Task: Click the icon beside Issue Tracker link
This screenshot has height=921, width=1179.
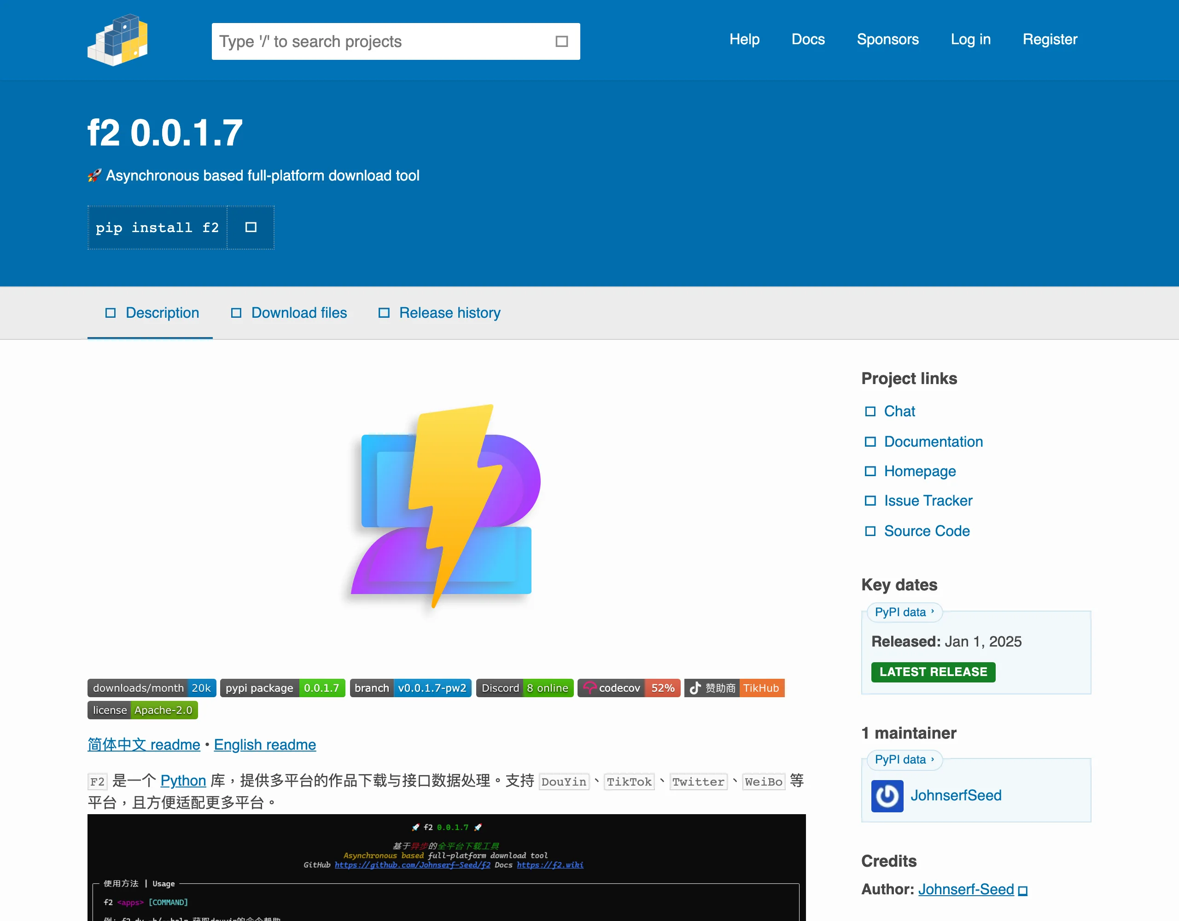Action: point(870,501)
